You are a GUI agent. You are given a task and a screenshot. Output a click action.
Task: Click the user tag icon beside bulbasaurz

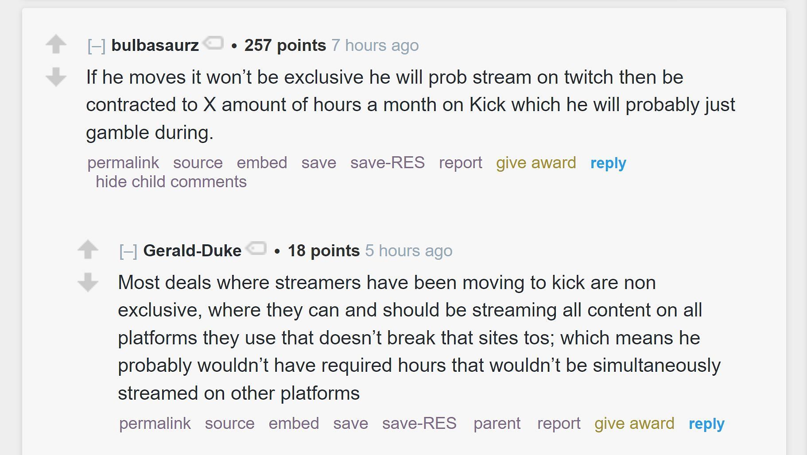coord(213,43)
